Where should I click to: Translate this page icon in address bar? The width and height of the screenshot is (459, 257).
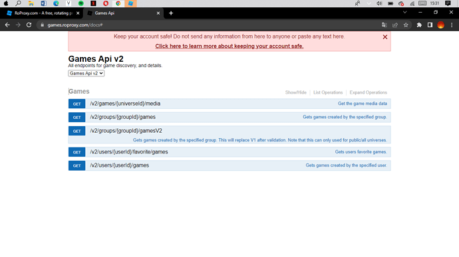point(384,25)
